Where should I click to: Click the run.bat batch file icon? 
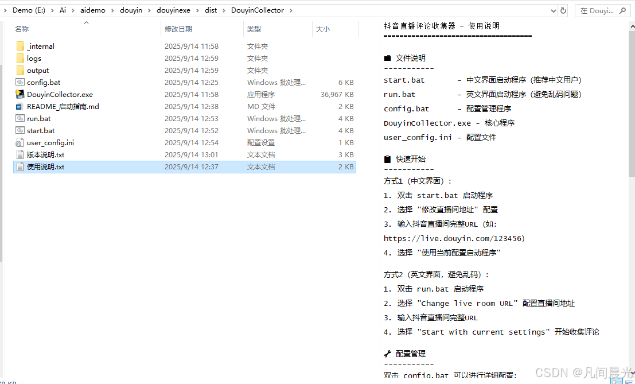pyautogui.click(x=20, y=118)
